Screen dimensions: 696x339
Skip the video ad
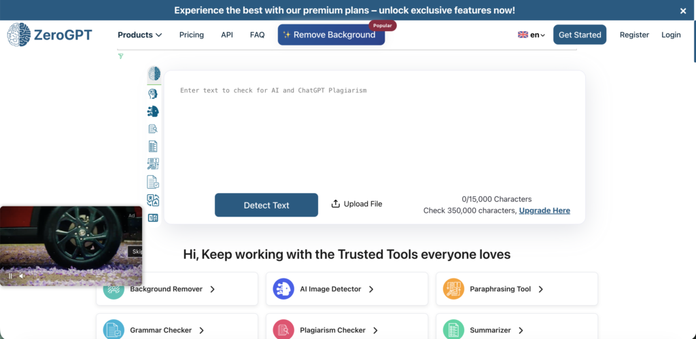[135, 251]
